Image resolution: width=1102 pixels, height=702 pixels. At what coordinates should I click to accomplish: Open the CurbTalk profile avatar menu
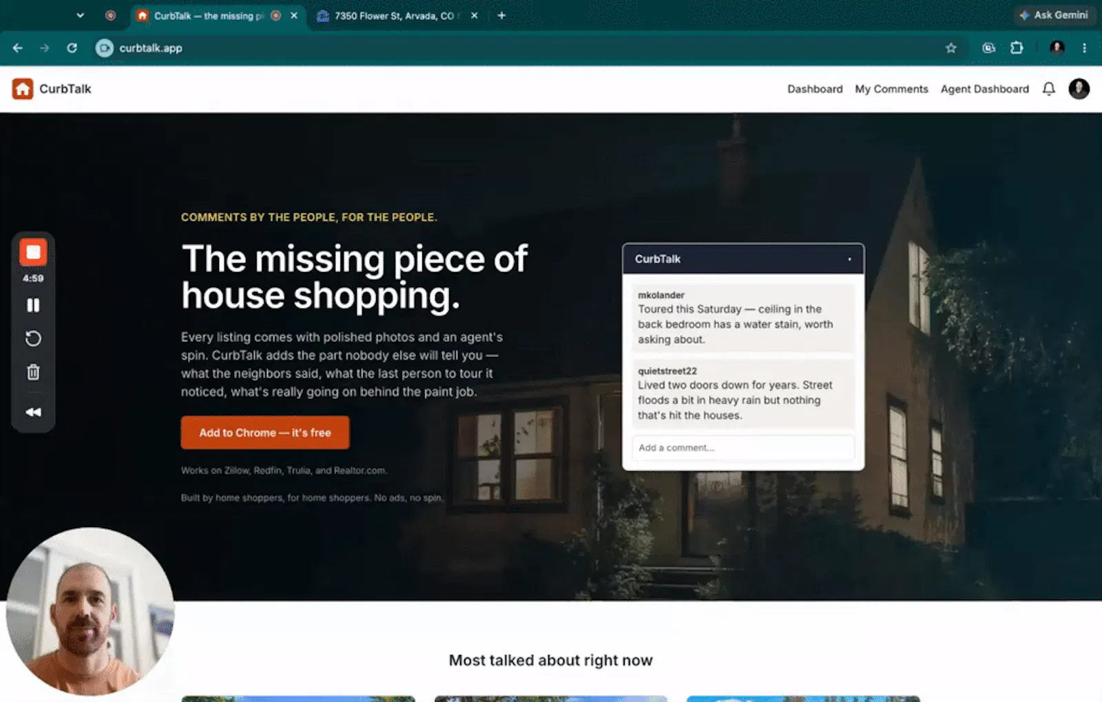click(1079, 89)
